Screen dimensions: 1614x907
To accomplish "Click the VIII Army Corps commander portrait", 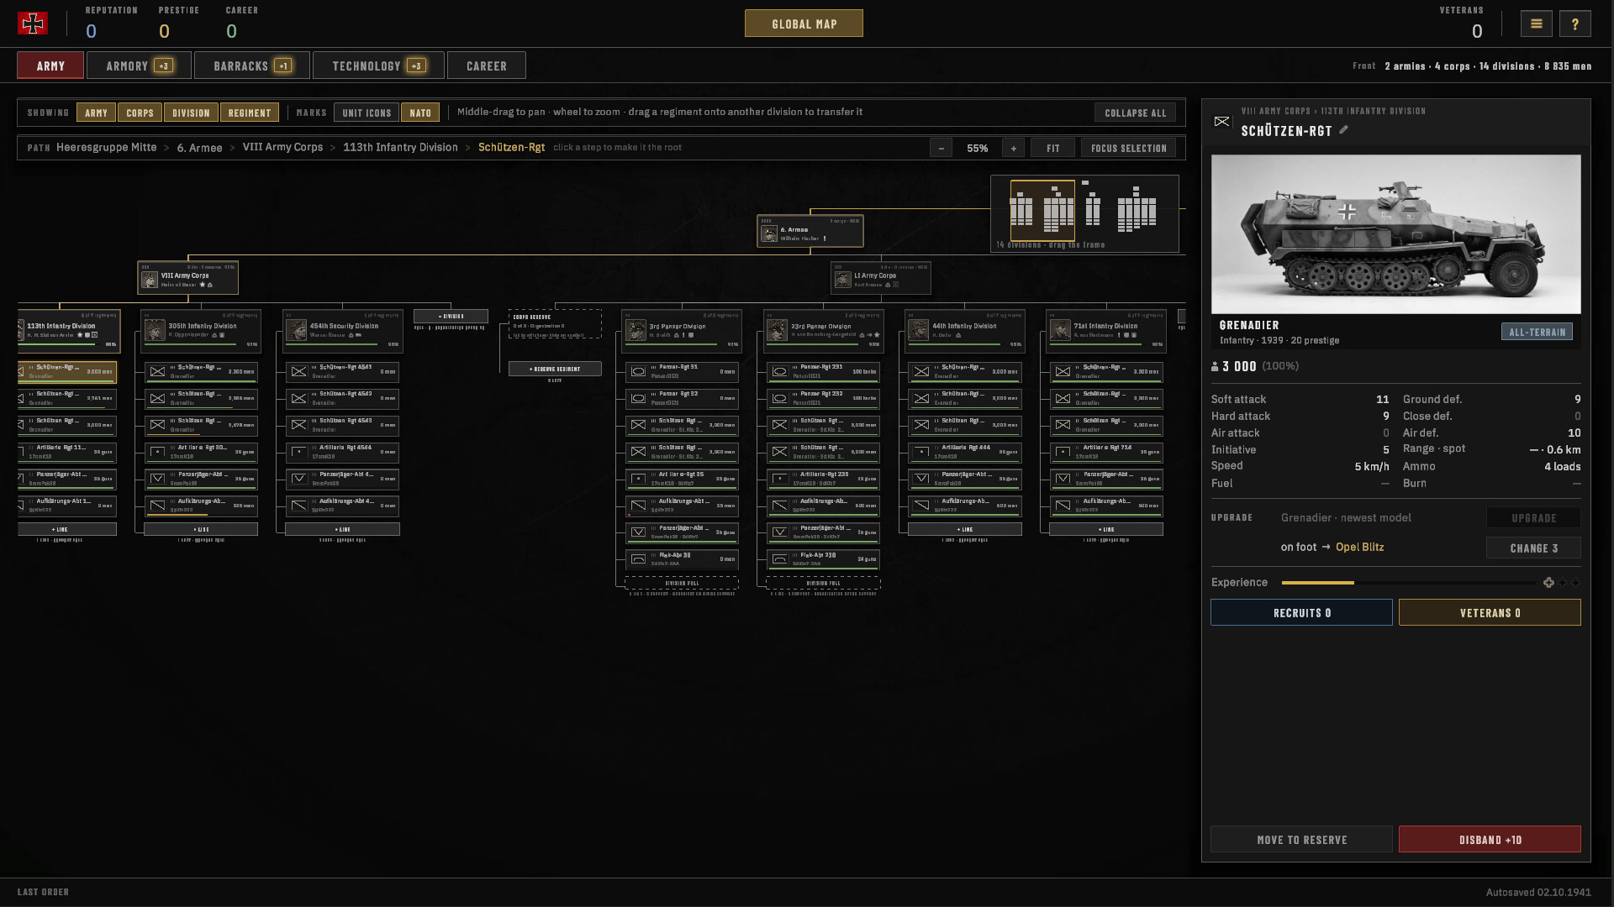I will [x=149, y=280].
